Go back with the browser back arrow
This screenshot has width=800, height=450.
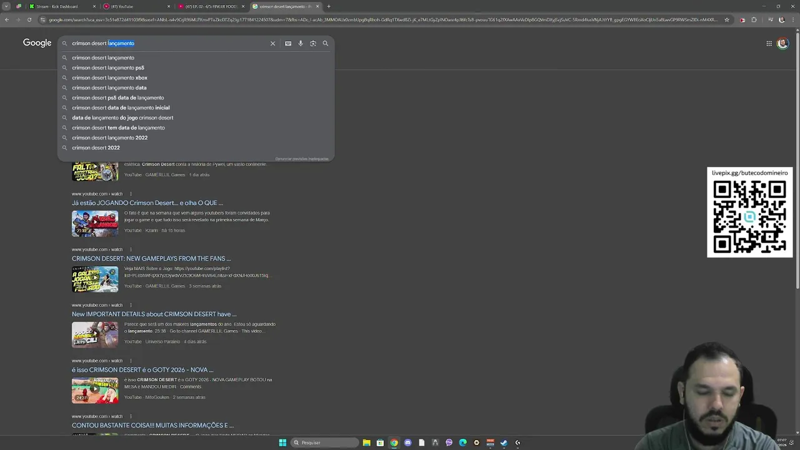pyautogui.click(x=7, y=20)
